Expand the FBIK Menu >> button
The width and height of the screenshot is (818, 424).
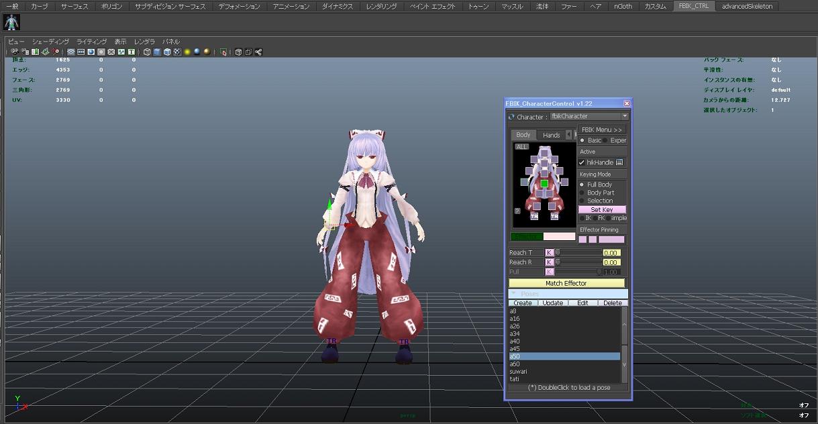[601, 129]
